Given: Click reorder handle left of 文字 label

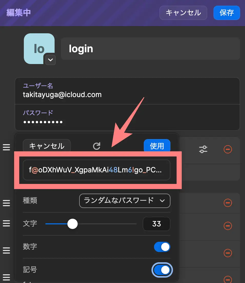Looking at the screenshot, I should (x=6, y=223).
